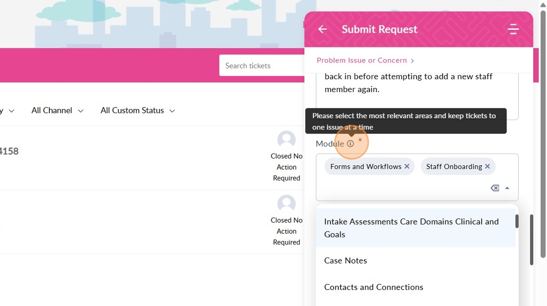Clear all selected modules icon
The image size is (547, 306).
(495, 188)
